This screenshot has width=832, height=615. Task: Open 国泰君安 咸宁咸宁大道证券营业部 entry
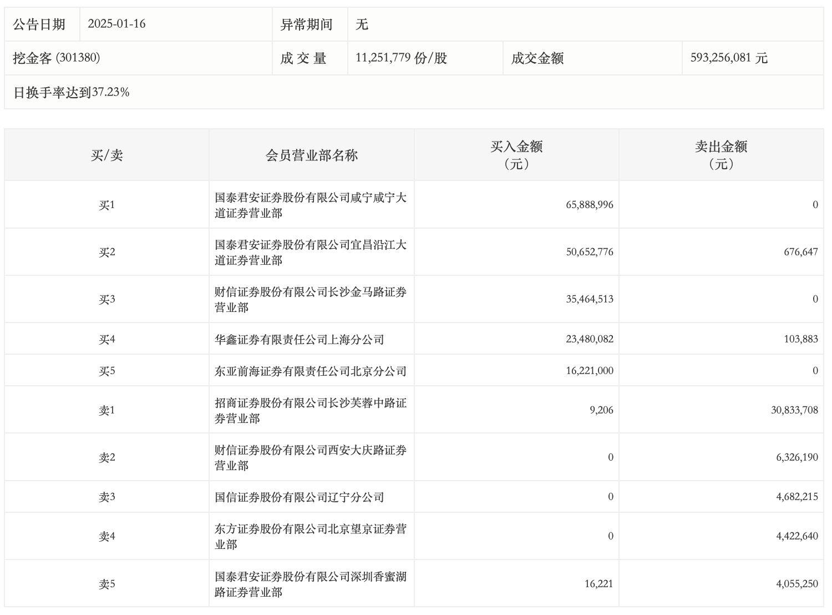coord(311,205)
